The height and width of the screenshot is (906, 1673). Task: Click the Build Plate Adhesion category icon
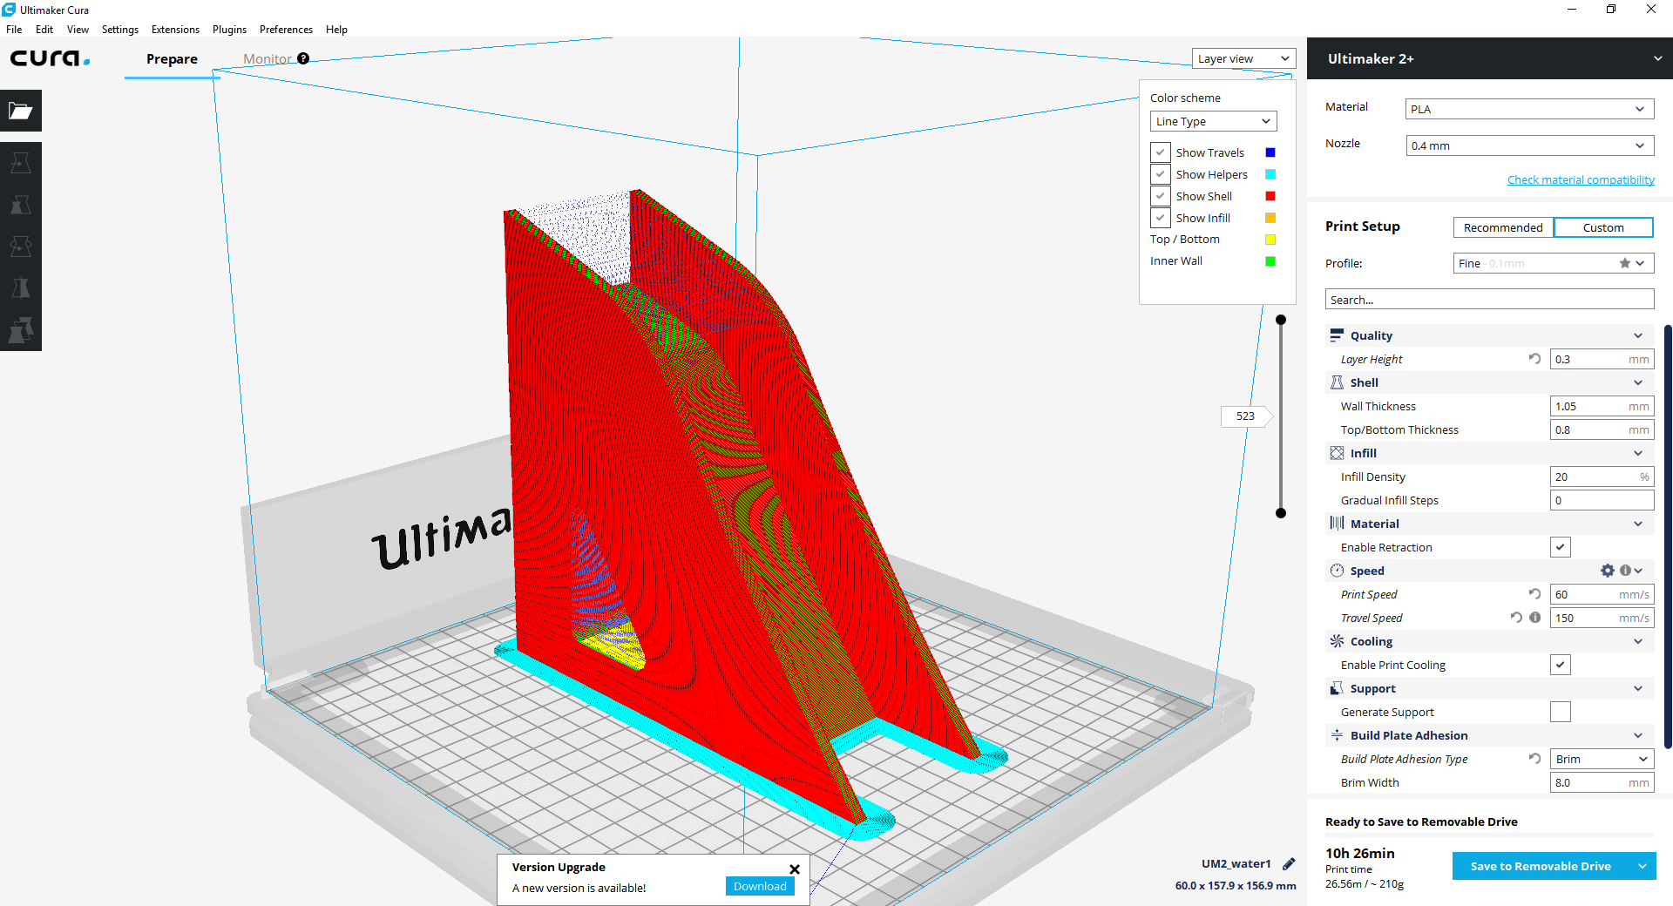click(1337, 735)
